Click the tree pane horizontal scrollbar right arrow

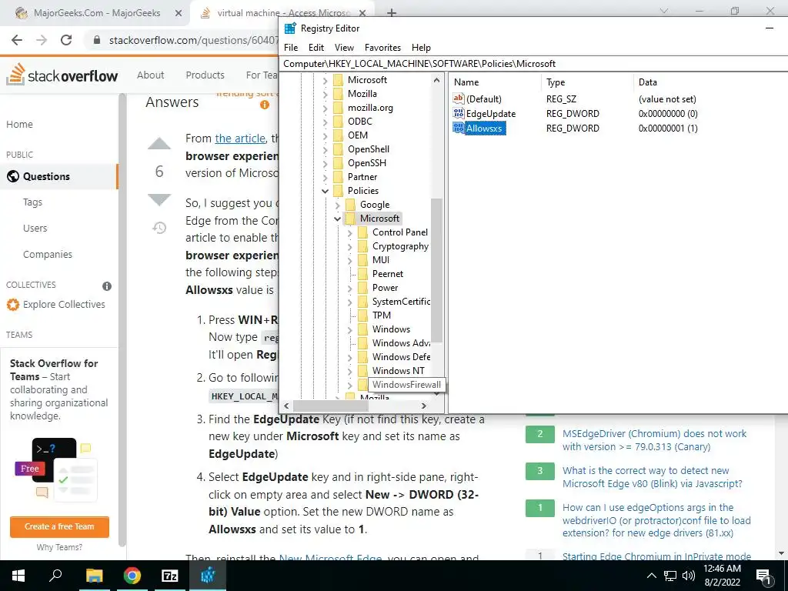pos(424,406)
